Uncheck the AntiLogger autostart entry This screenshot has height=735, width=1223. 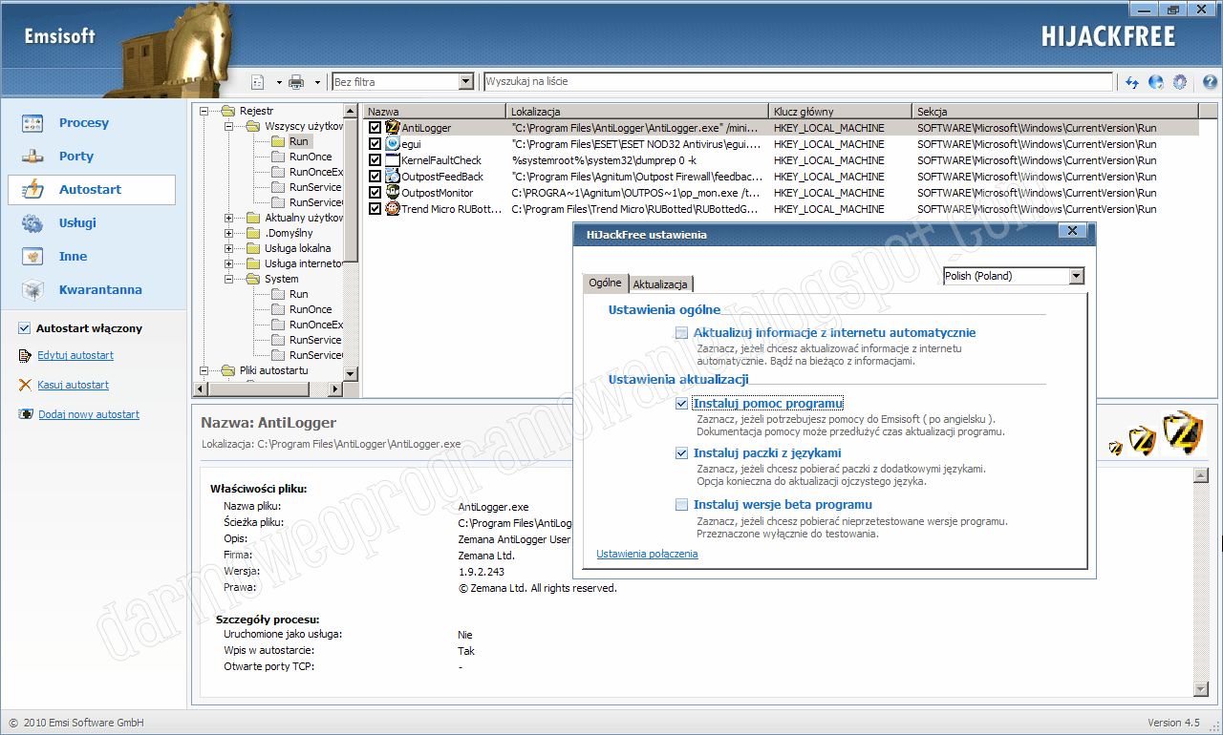375,128
